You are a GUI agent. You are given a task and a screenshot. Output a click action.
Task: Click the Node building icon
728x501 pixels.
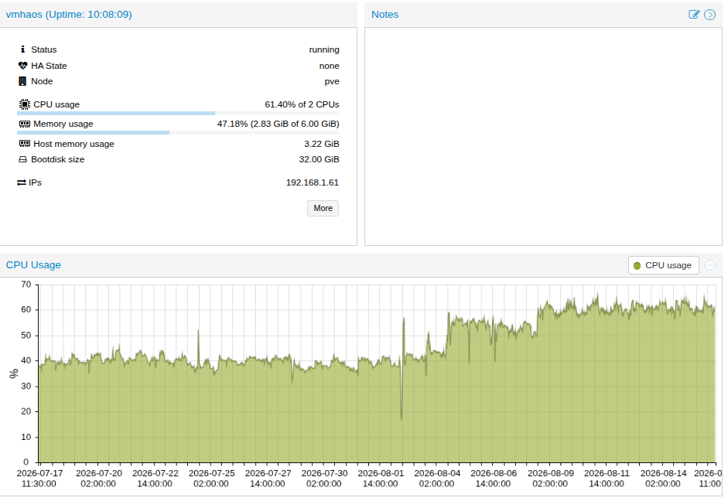(22, 81)
